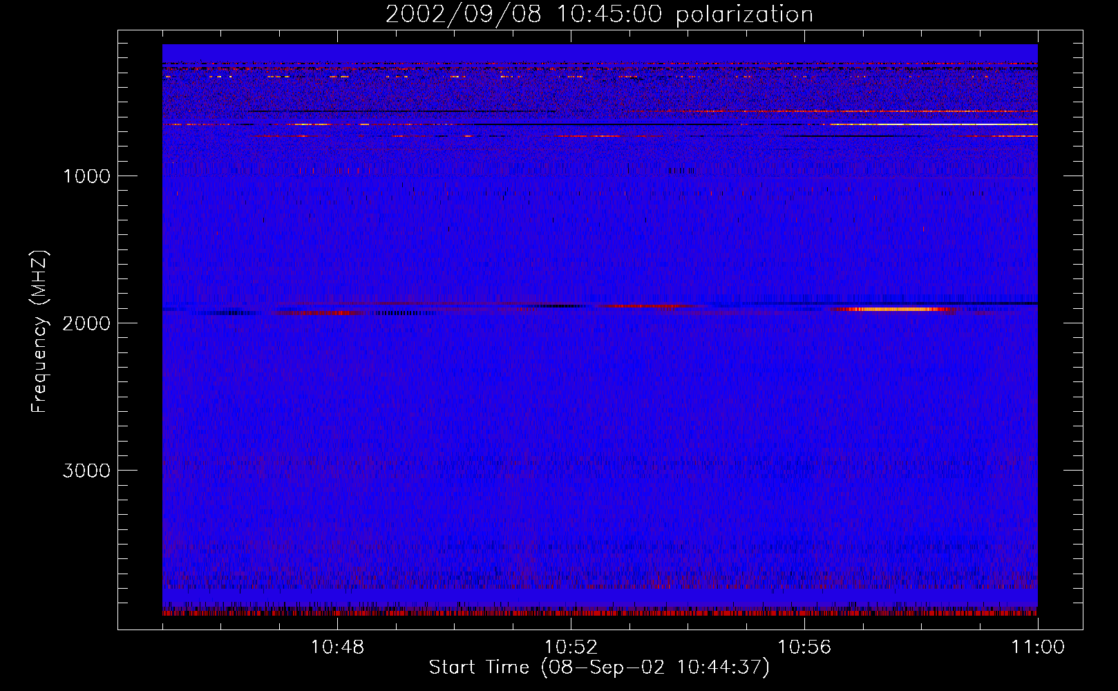This screenshot has height=691, width=1118.
Task: Click the "1000" frequency tick label
Action: (x=86, y=176)
